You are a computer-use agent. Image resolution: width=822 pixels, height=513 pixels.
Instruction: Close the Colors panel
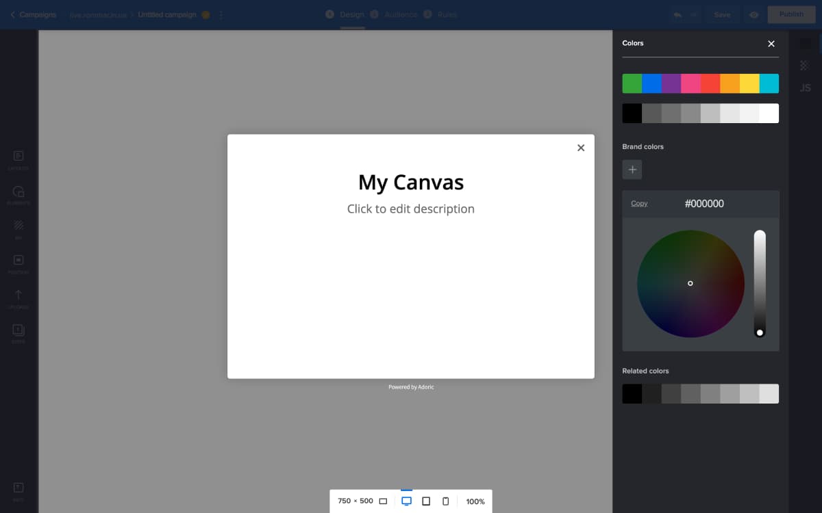tap(771, 44)
